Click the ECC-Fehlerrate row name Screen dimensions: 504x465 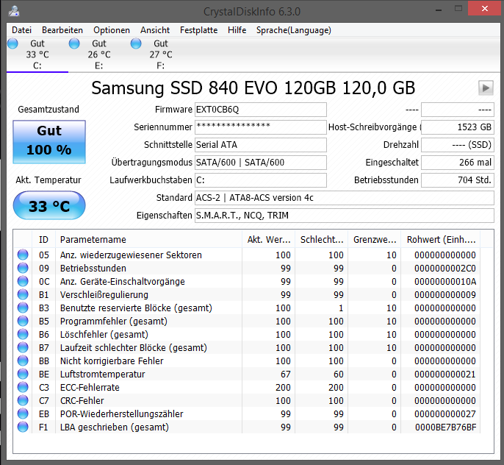(x=90, y=388)
